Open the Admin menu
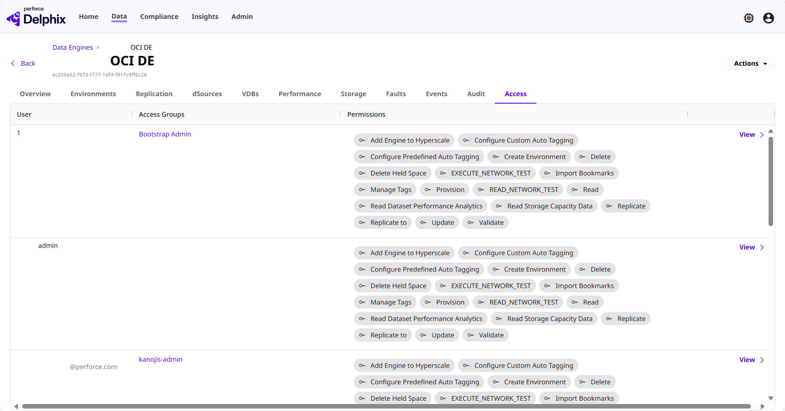The height and width of the screenshot is (411, 785). tap(242, 16)
